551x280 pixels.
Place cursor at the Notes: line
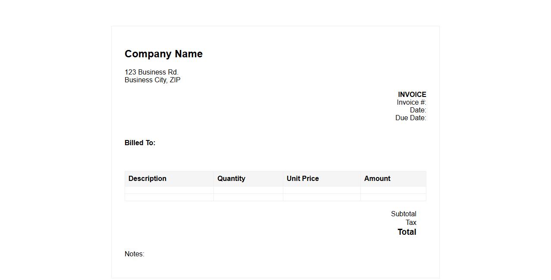tap(135, 254)
